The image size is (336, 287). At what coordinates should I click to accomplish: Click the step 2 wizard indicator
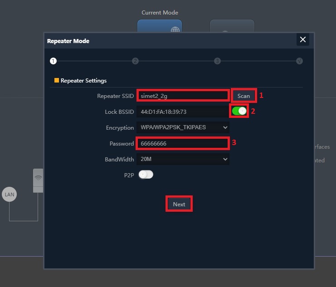point(135,61)
